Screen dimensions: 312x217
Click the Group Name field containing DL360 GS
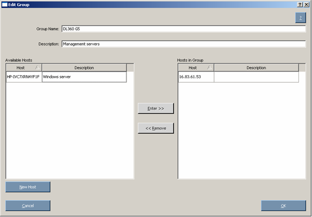184,29
